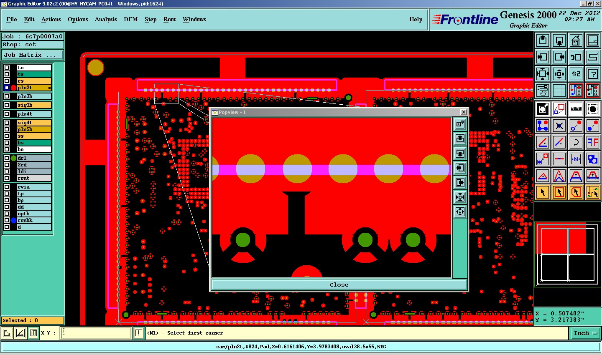Open the wrench and palette settings icon

click(543, 90)
